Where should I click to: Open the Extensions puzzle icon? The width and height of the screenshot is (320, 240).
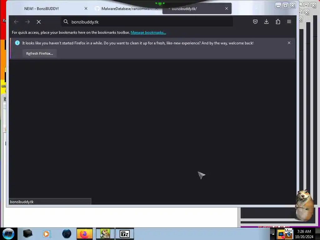click(x=278, y=22)
